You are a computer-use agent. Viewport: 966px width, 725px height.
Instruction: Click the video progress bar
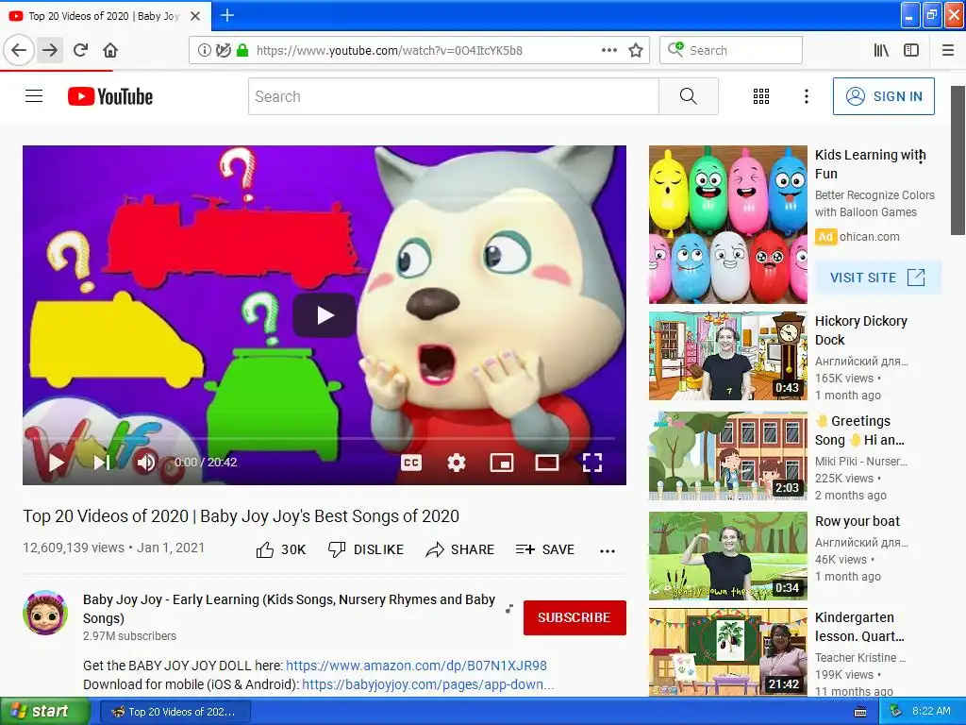pyautogui.click(x=325, y=438)
